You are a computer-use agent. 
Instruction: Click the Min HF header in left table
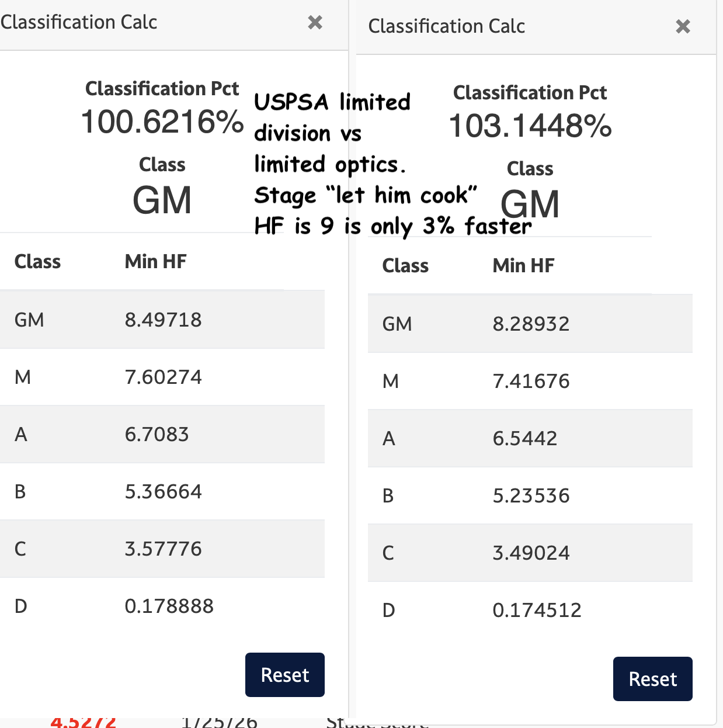[x=156, y=261]
